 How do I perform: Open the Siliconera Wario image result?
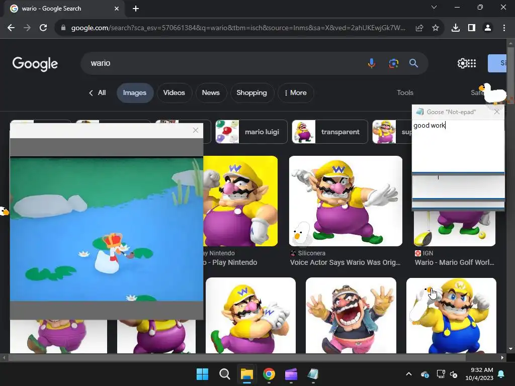[346, 201]
